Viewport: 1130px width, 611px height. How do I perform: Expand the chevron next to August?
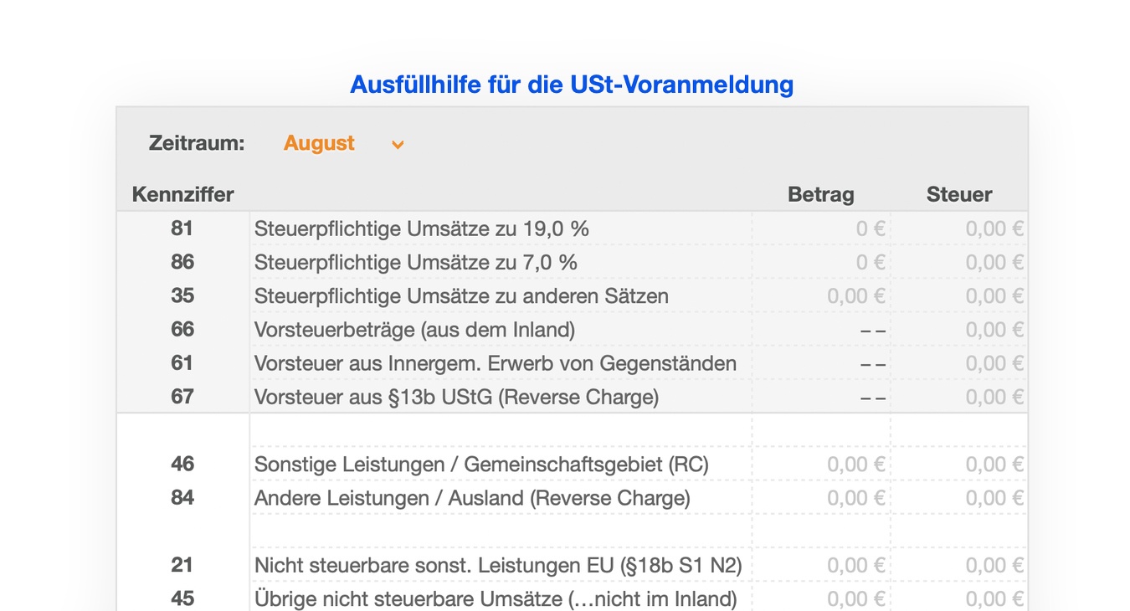point(397,144)
